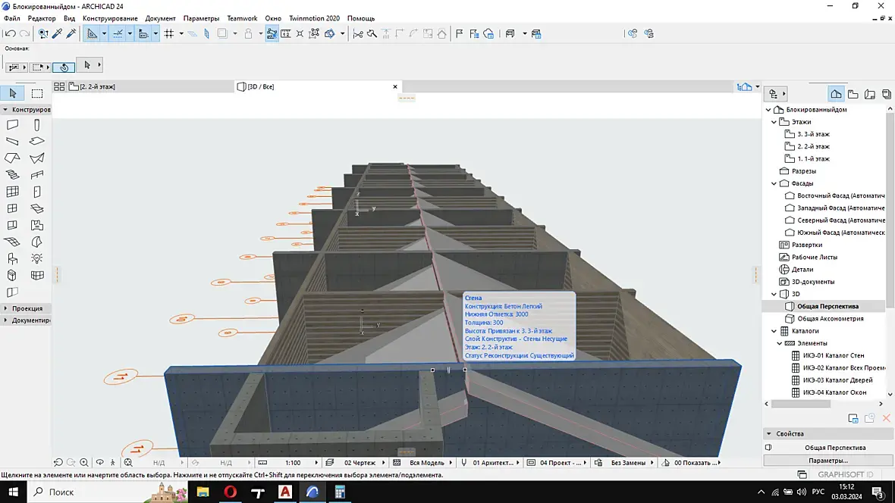Open the 1:100 scale dropdown

292,462
